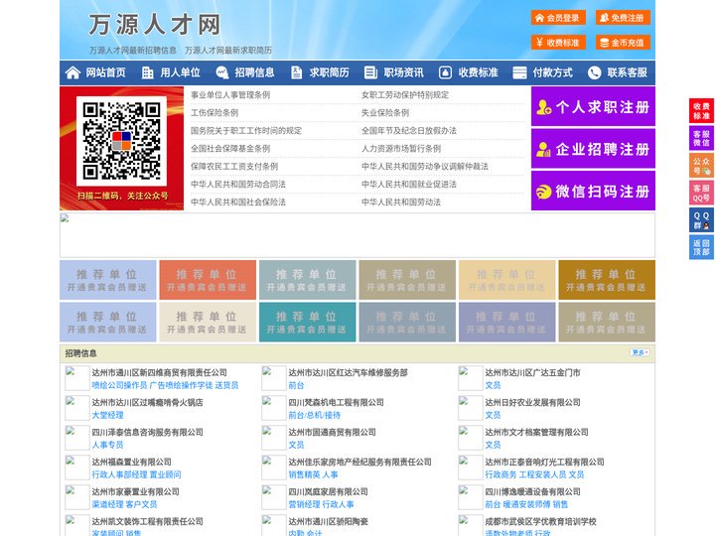Click the phone icon beside 联系客服

click(x=594, y=72)
